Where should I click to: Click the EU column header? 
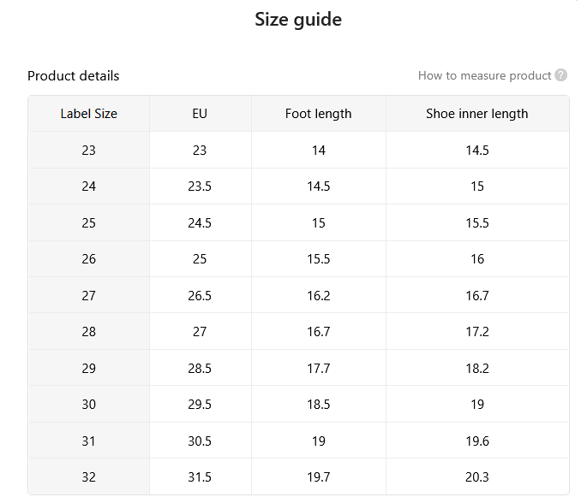(x=200, y=114)
